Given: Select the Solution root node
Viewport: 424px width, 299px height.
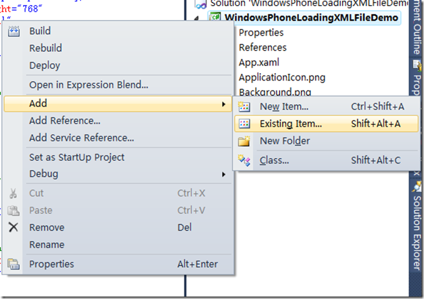Looking at the screenshot, I should 310,4.
